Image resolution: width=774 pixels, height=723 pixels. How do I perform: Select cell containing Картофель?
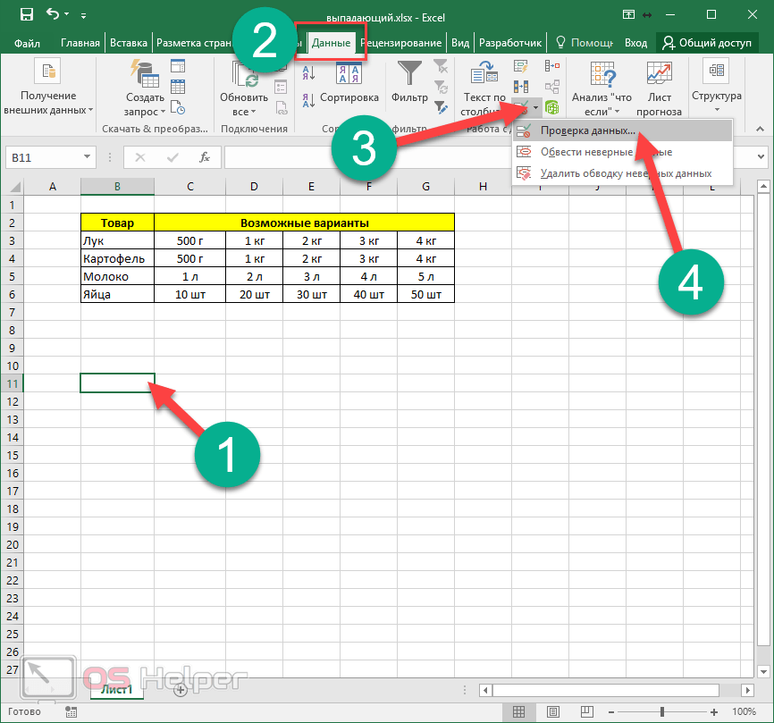(x=116, y=258)
